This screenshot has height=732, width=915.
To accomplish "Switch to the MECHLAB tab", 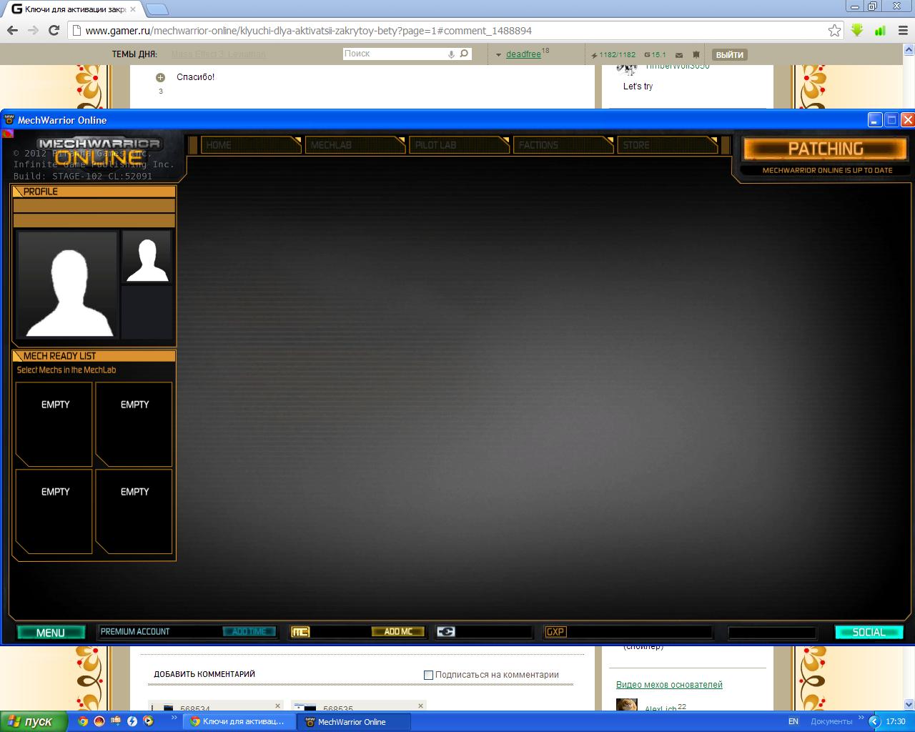I will pos(355,145).
